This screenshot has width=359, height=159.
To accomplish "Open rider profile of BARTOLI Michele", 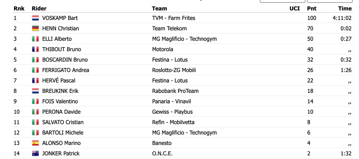I will [x=63, y=133].
